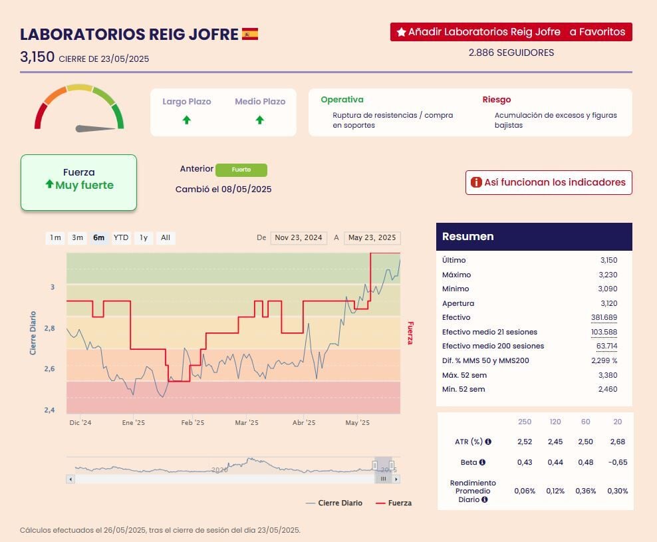657x542 pixels.
Task: Open Así funcionan los indicadores
Action: point(549,182)
